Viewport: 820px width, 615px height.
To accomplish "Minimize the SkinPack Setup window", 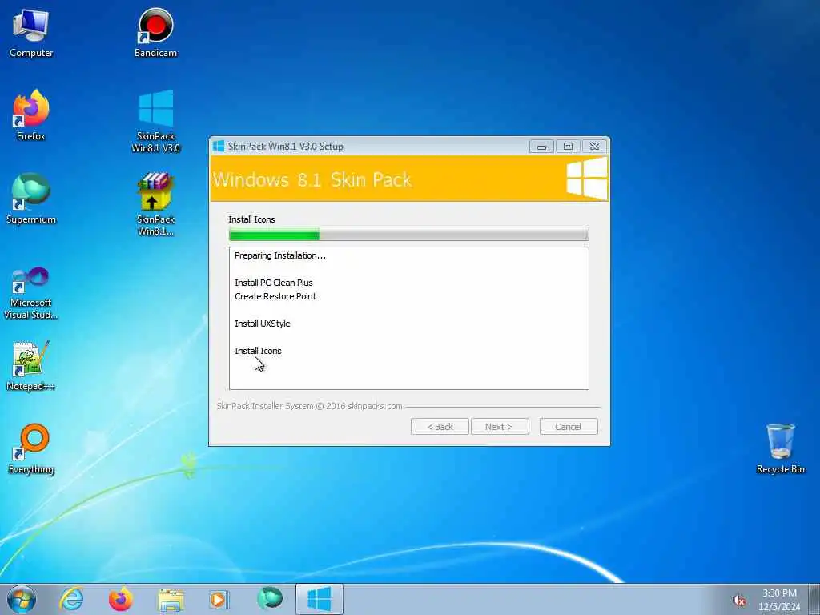I will pyautogui.click(x=541, y=147).
